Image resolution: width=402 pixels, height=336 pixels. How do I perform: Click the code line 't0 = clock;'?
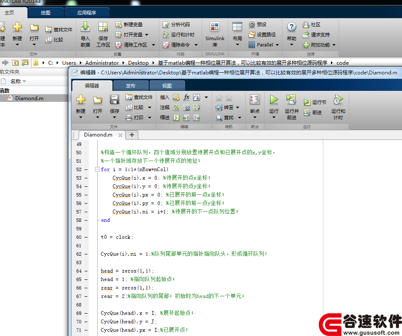117,237
